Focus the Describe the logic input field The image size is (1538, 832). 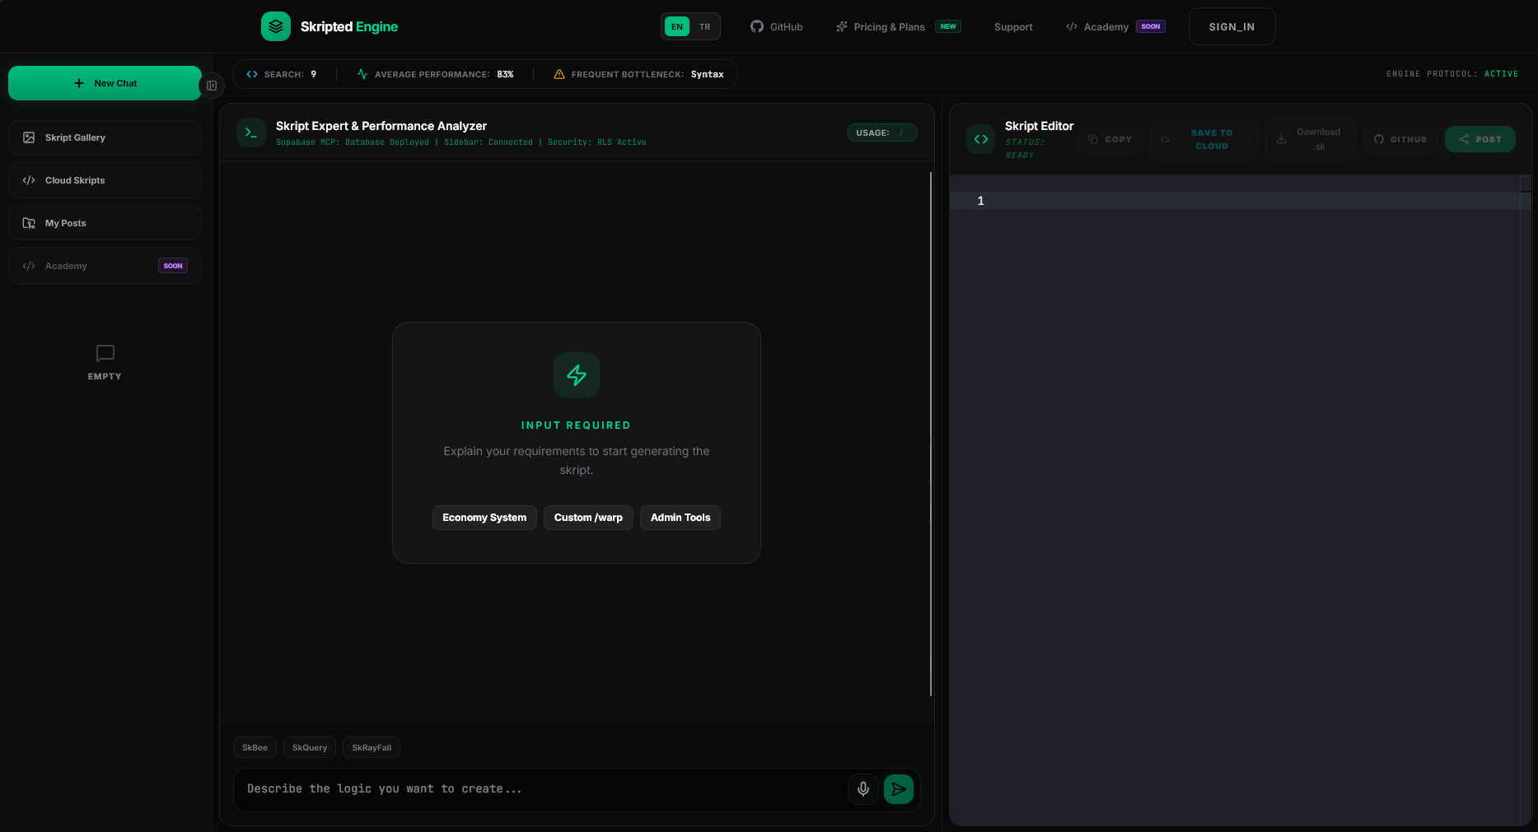[540, 789]
